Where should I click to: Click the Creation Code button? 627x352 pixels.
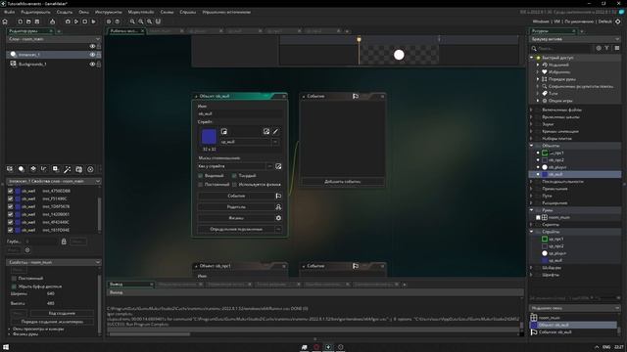pos(62,313)
